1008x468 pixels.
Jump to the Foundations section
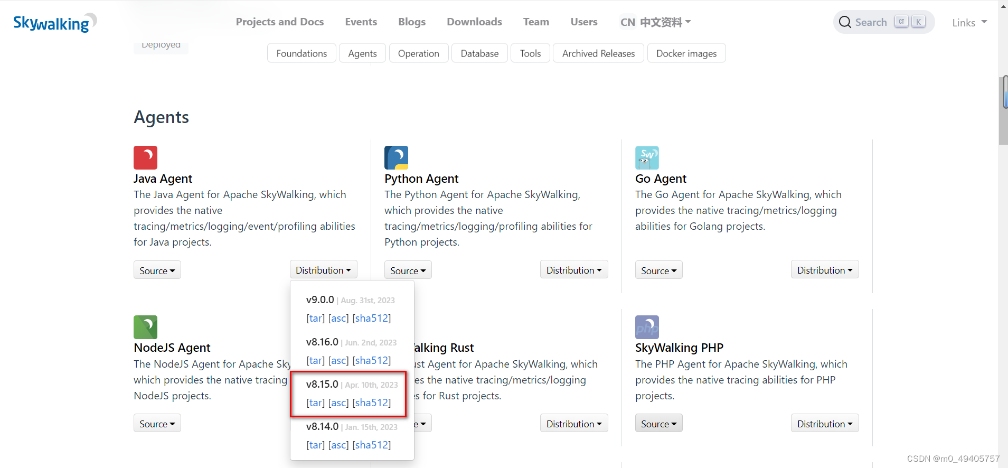(302, 53)
